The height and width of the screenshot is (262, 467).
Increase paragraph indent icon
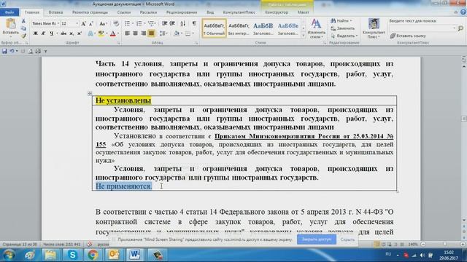pyautogui.click(x=172, y=23)
